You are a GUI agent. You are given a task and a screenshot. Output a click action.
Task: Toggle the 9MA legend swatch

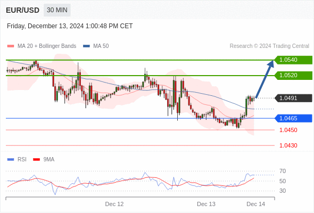pyautogui.click(x=36, y=160)
